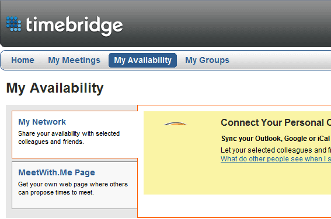331x219 pixels.
Task: Click the timebridge wordmark in the header
Action: pyautogui.click(x=74, y=26)
